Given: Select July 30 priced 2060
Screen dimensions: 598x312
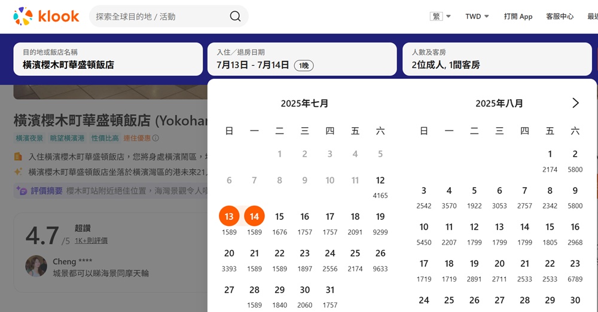Looking at the screenshot, I should click(305, 296).
